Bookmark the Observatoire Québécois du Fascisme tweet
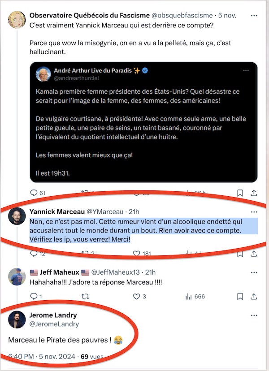Image resolution: width=269 pixels, height=371 pixels. coord(240,193)
